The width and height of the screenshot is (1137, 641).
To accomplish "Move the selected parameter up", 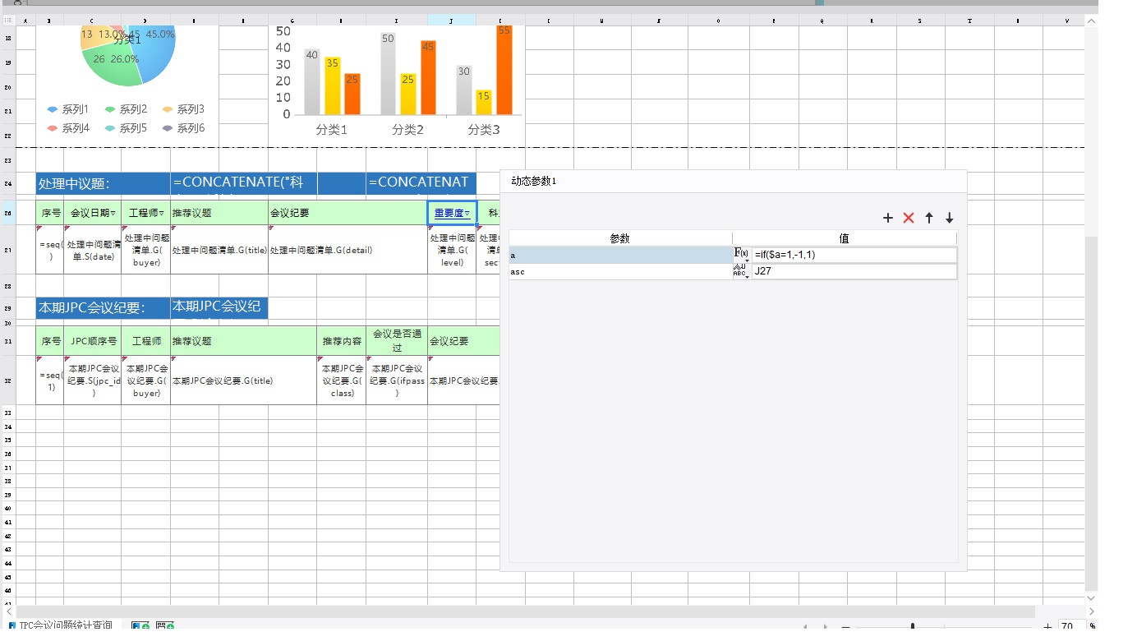I will (x=929, y=218).
